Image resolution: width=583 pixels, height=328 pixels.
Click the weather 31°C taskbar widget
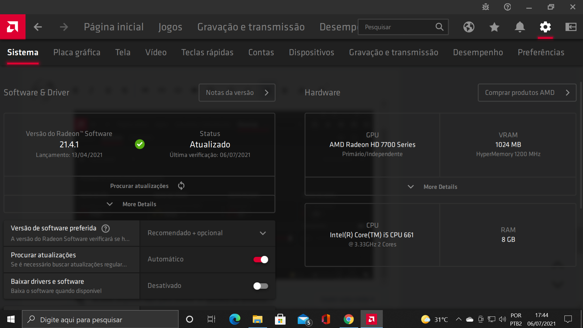[x=434, y=319]
